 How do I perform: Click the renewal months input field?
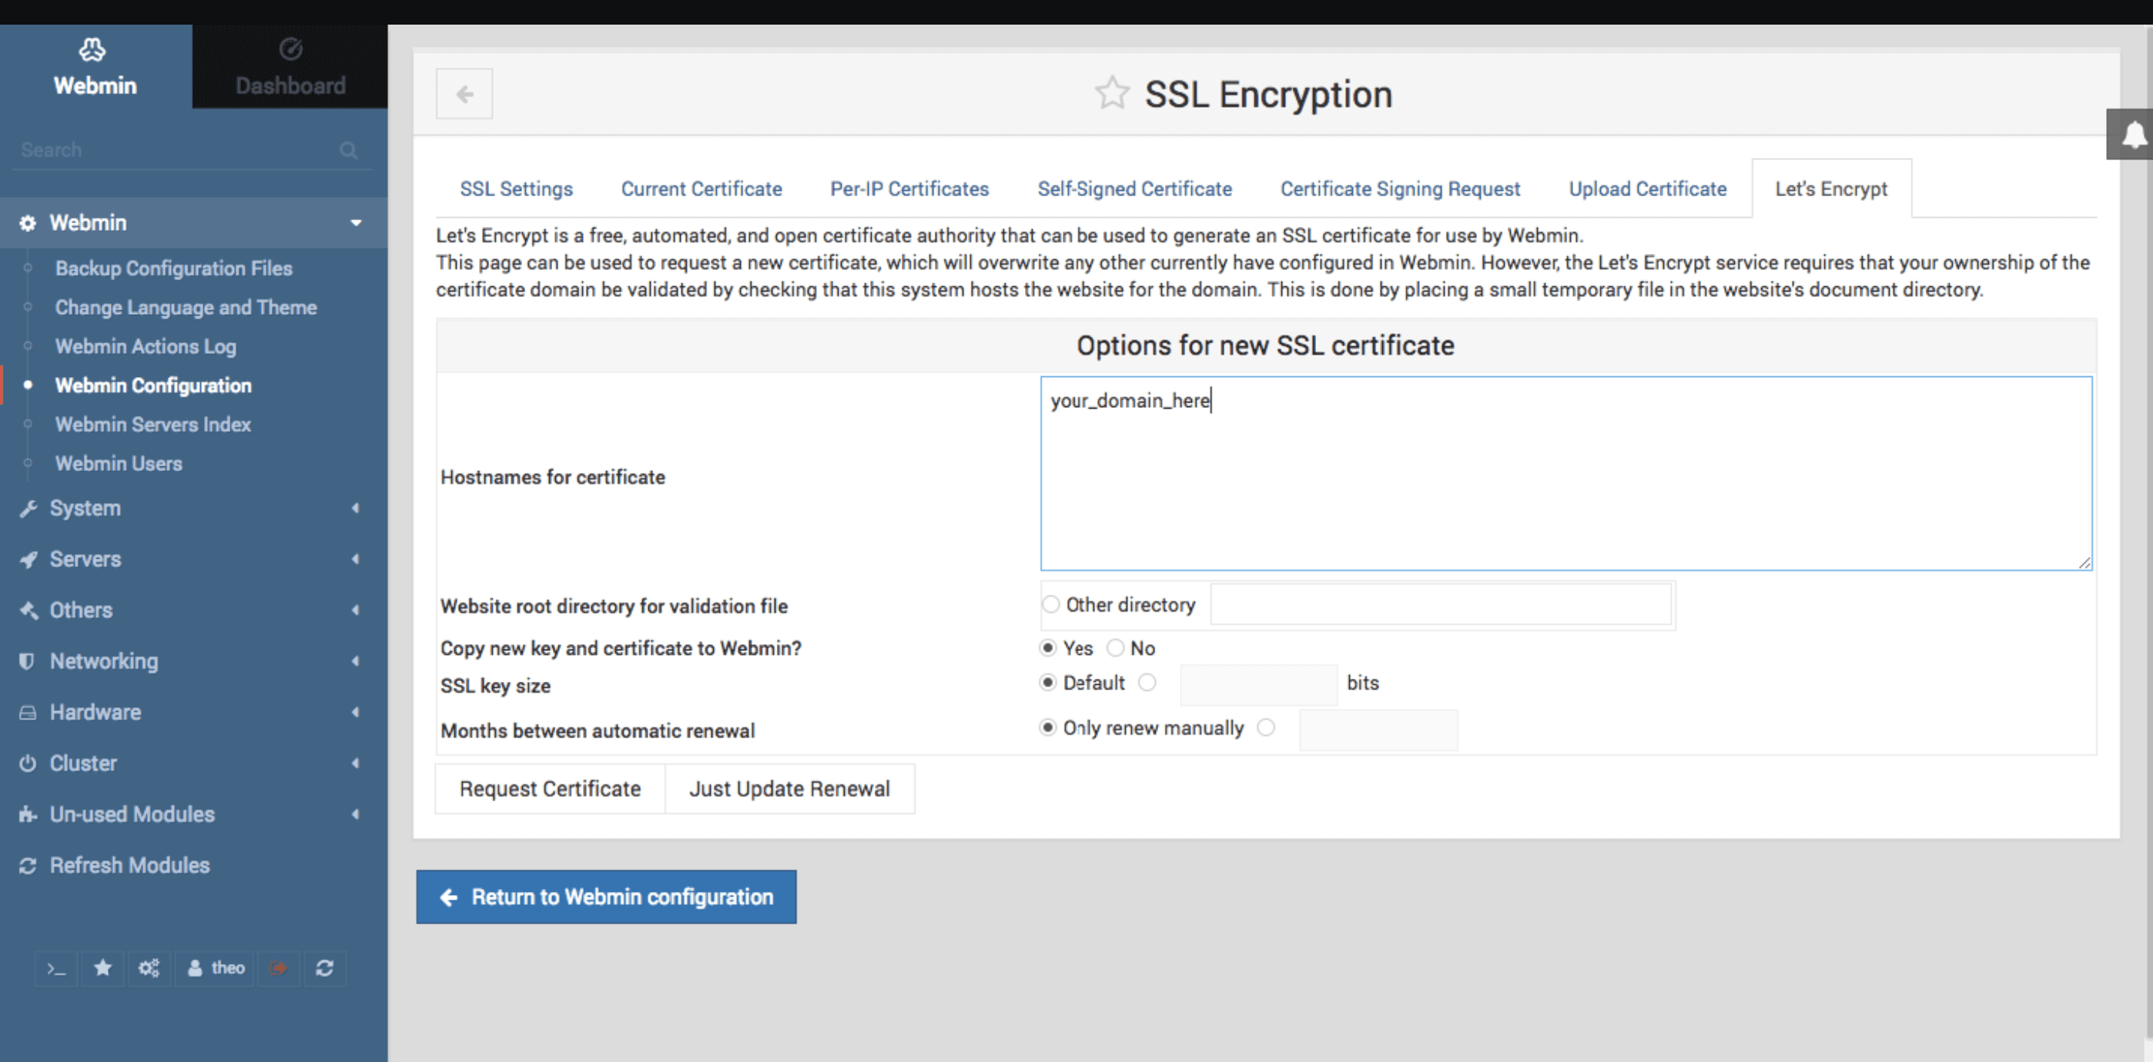pos(1378,730)
